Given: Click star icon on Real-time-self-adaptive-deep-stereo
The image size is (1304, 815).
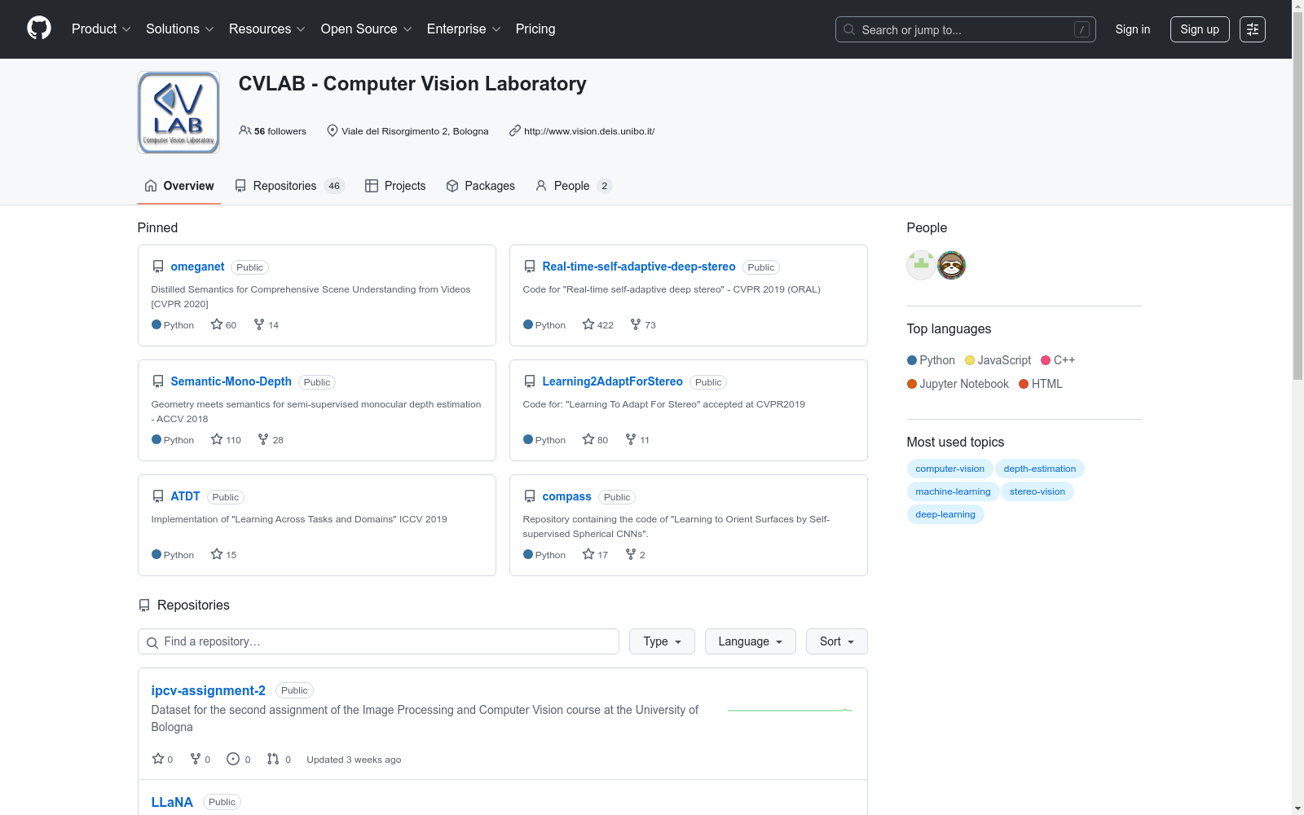Looking at the screenshot, I should tap(588, 324).
